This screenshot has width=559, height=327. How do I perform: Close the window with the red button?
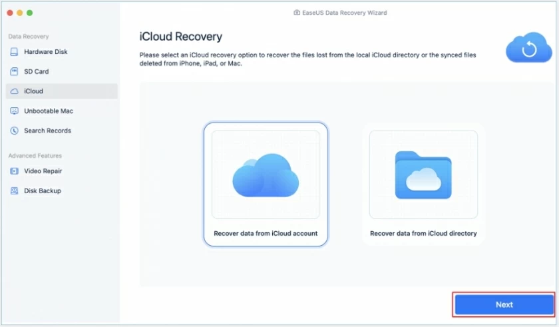(9, 13)
